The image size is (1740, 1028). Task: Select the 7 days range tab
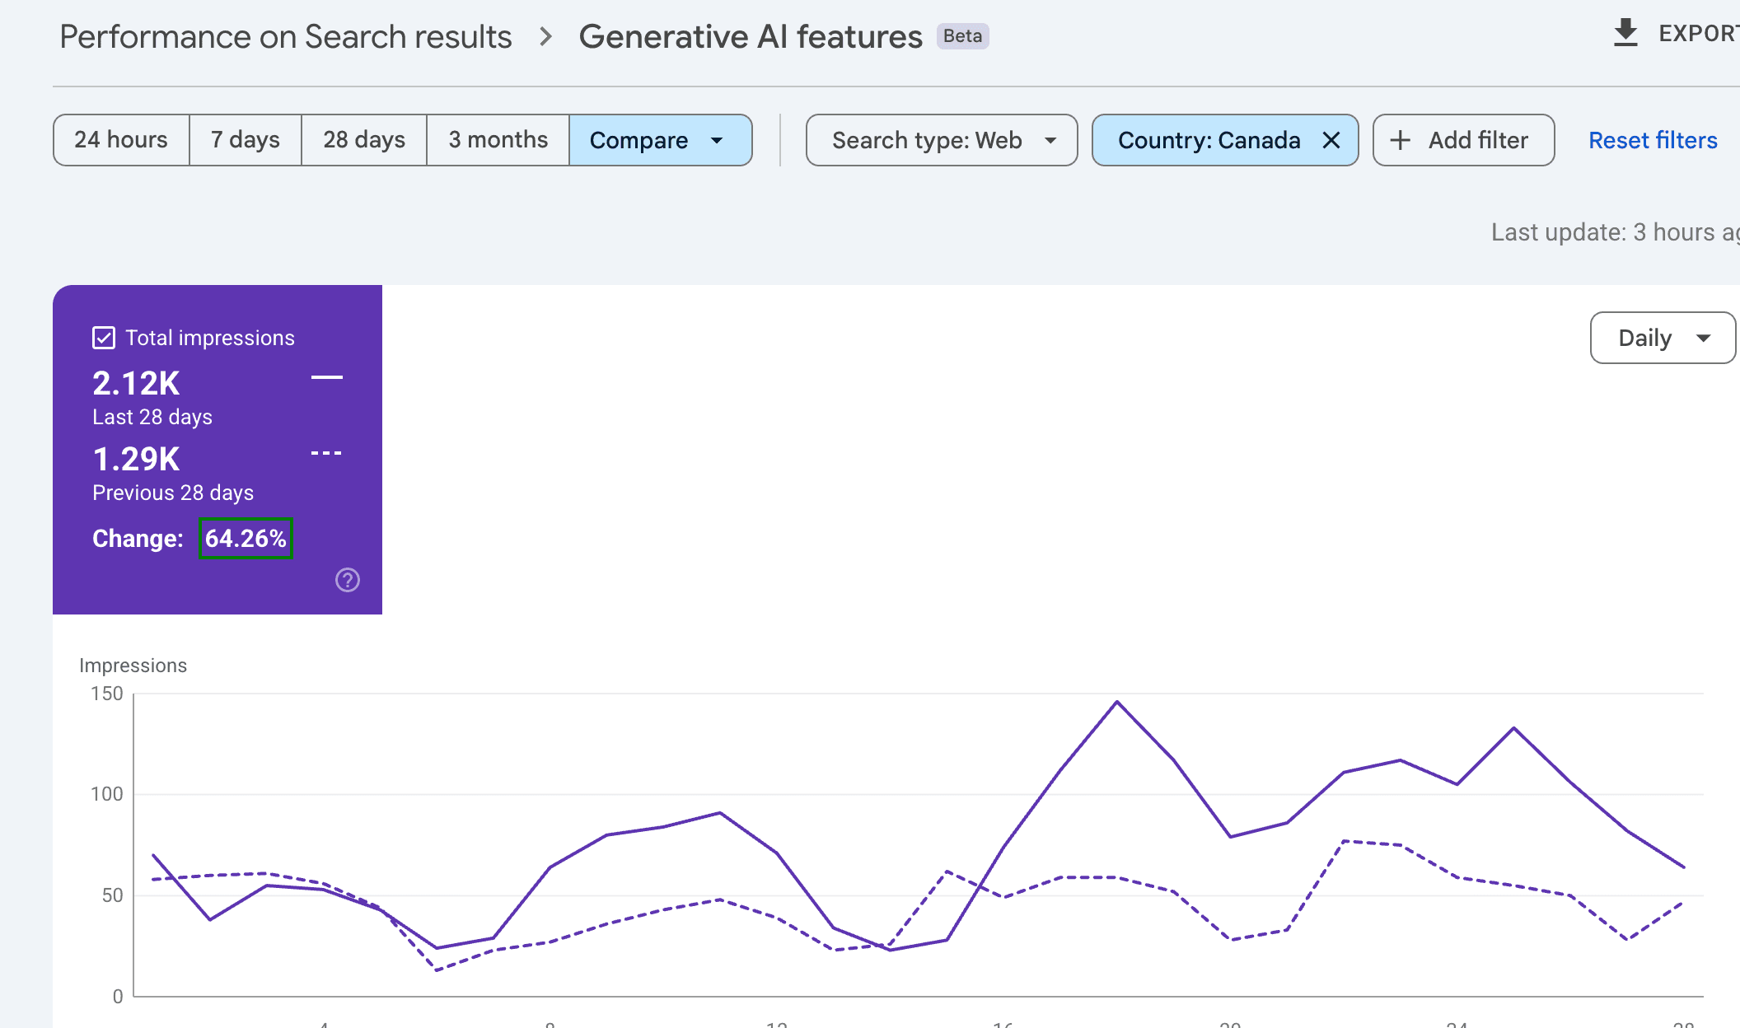pyautogui.click(x=246, y=140)
